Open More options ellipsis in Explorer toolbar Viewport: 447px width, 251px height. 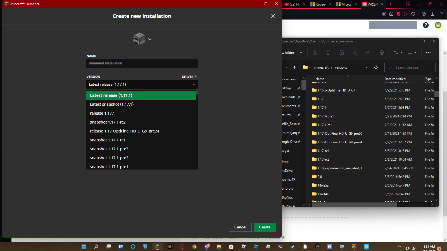(428, 52)
